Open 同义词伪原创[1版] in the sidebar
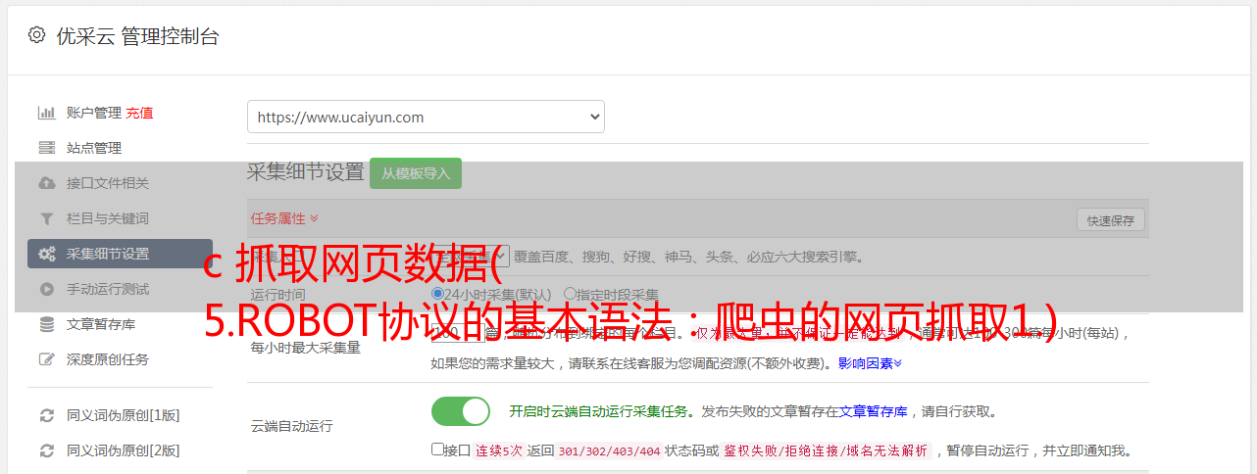Image resolution: width=1257 pixels, height=474 pixels. [x=124, y=415]
